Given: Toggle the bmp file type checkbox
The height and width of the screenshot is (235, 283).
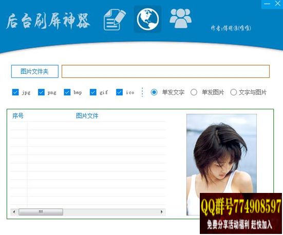Looking at the screenshot, I should pos(67,92).
